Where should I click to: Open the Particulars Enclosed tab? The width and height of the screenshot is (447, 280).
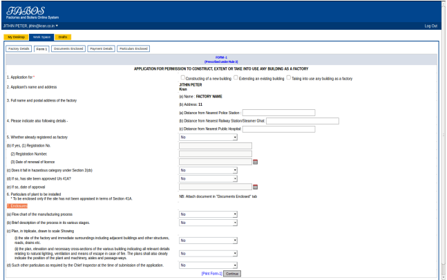click(133, 49)
